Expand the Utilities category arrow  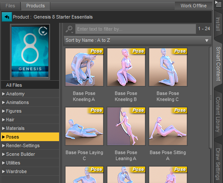click(x=3, y=163)
